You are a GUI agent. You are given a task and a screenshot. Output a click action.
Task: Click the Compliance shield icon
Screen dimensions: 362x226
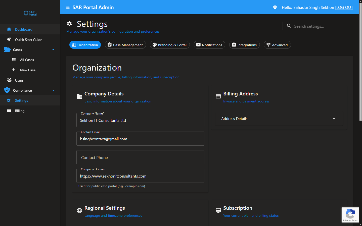click(x=7, y=90)
